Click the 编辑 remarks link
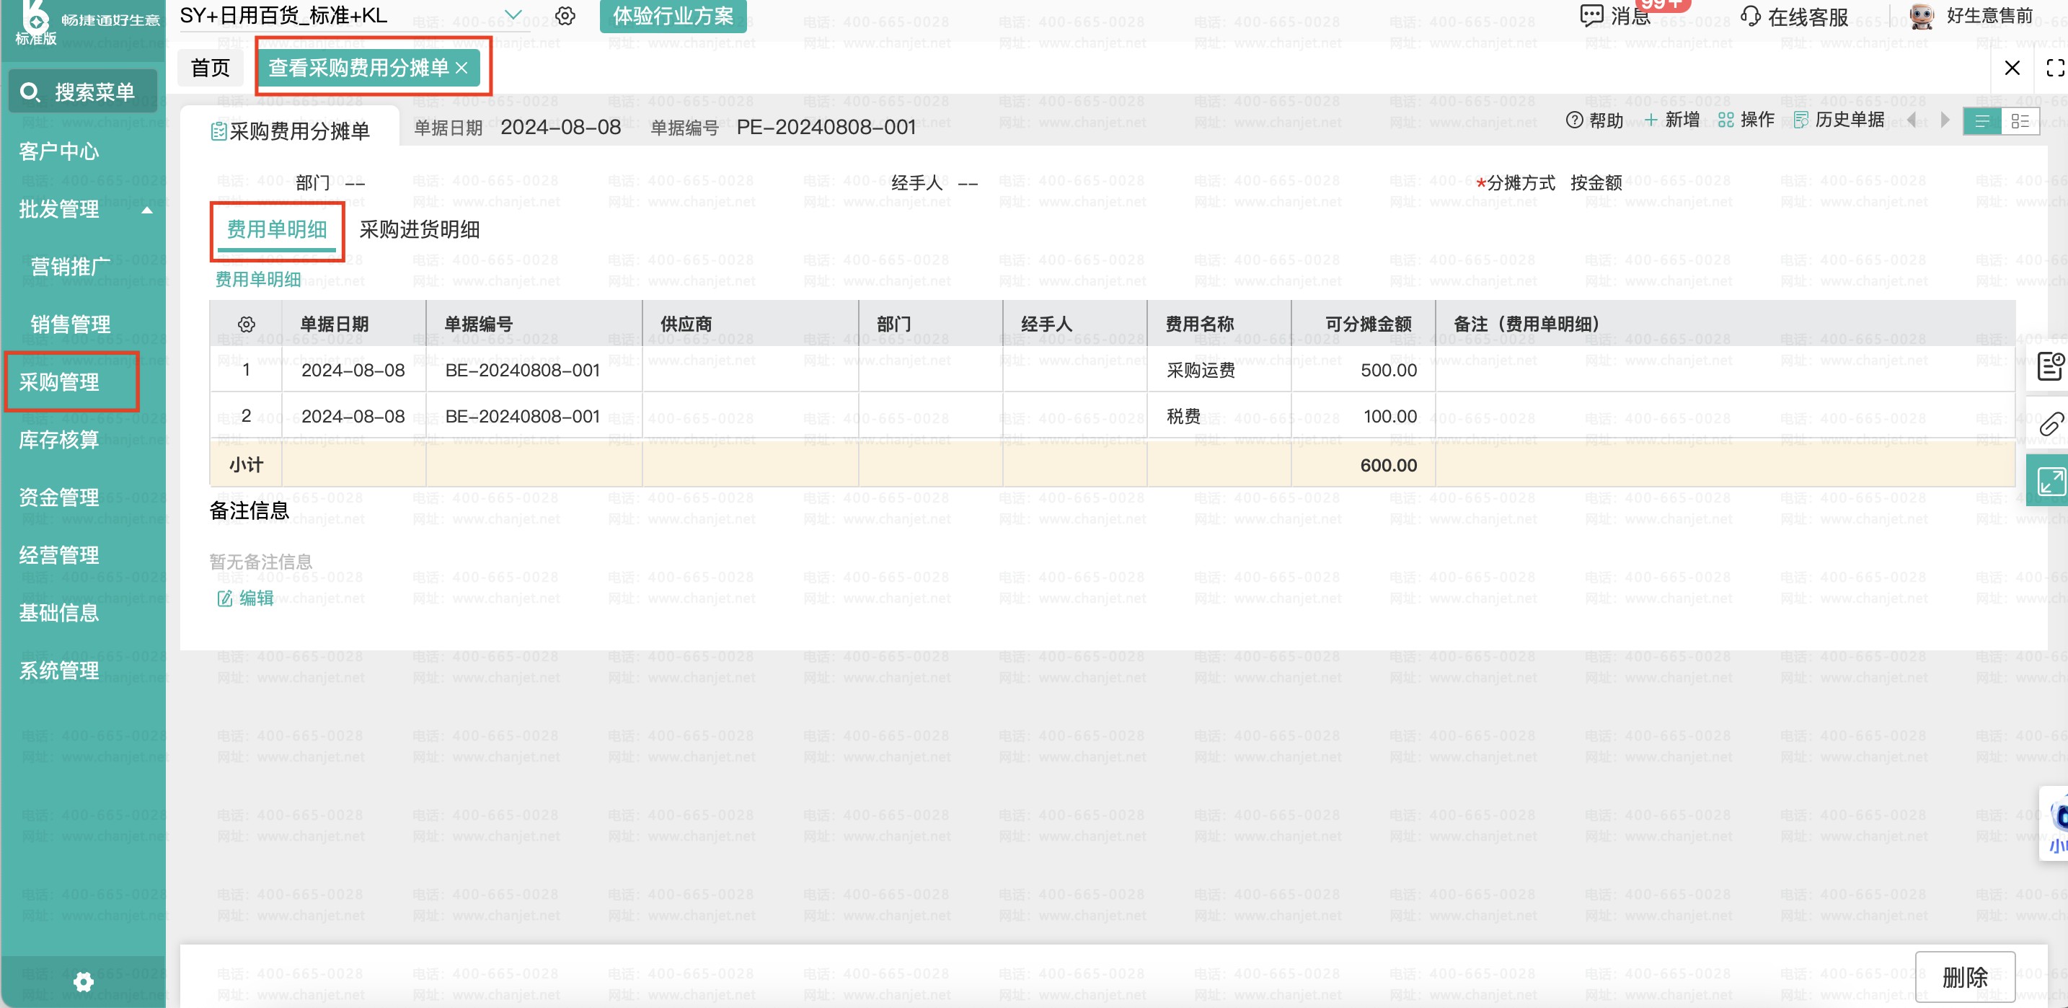 pyautogui.click(x=256, y=598)
